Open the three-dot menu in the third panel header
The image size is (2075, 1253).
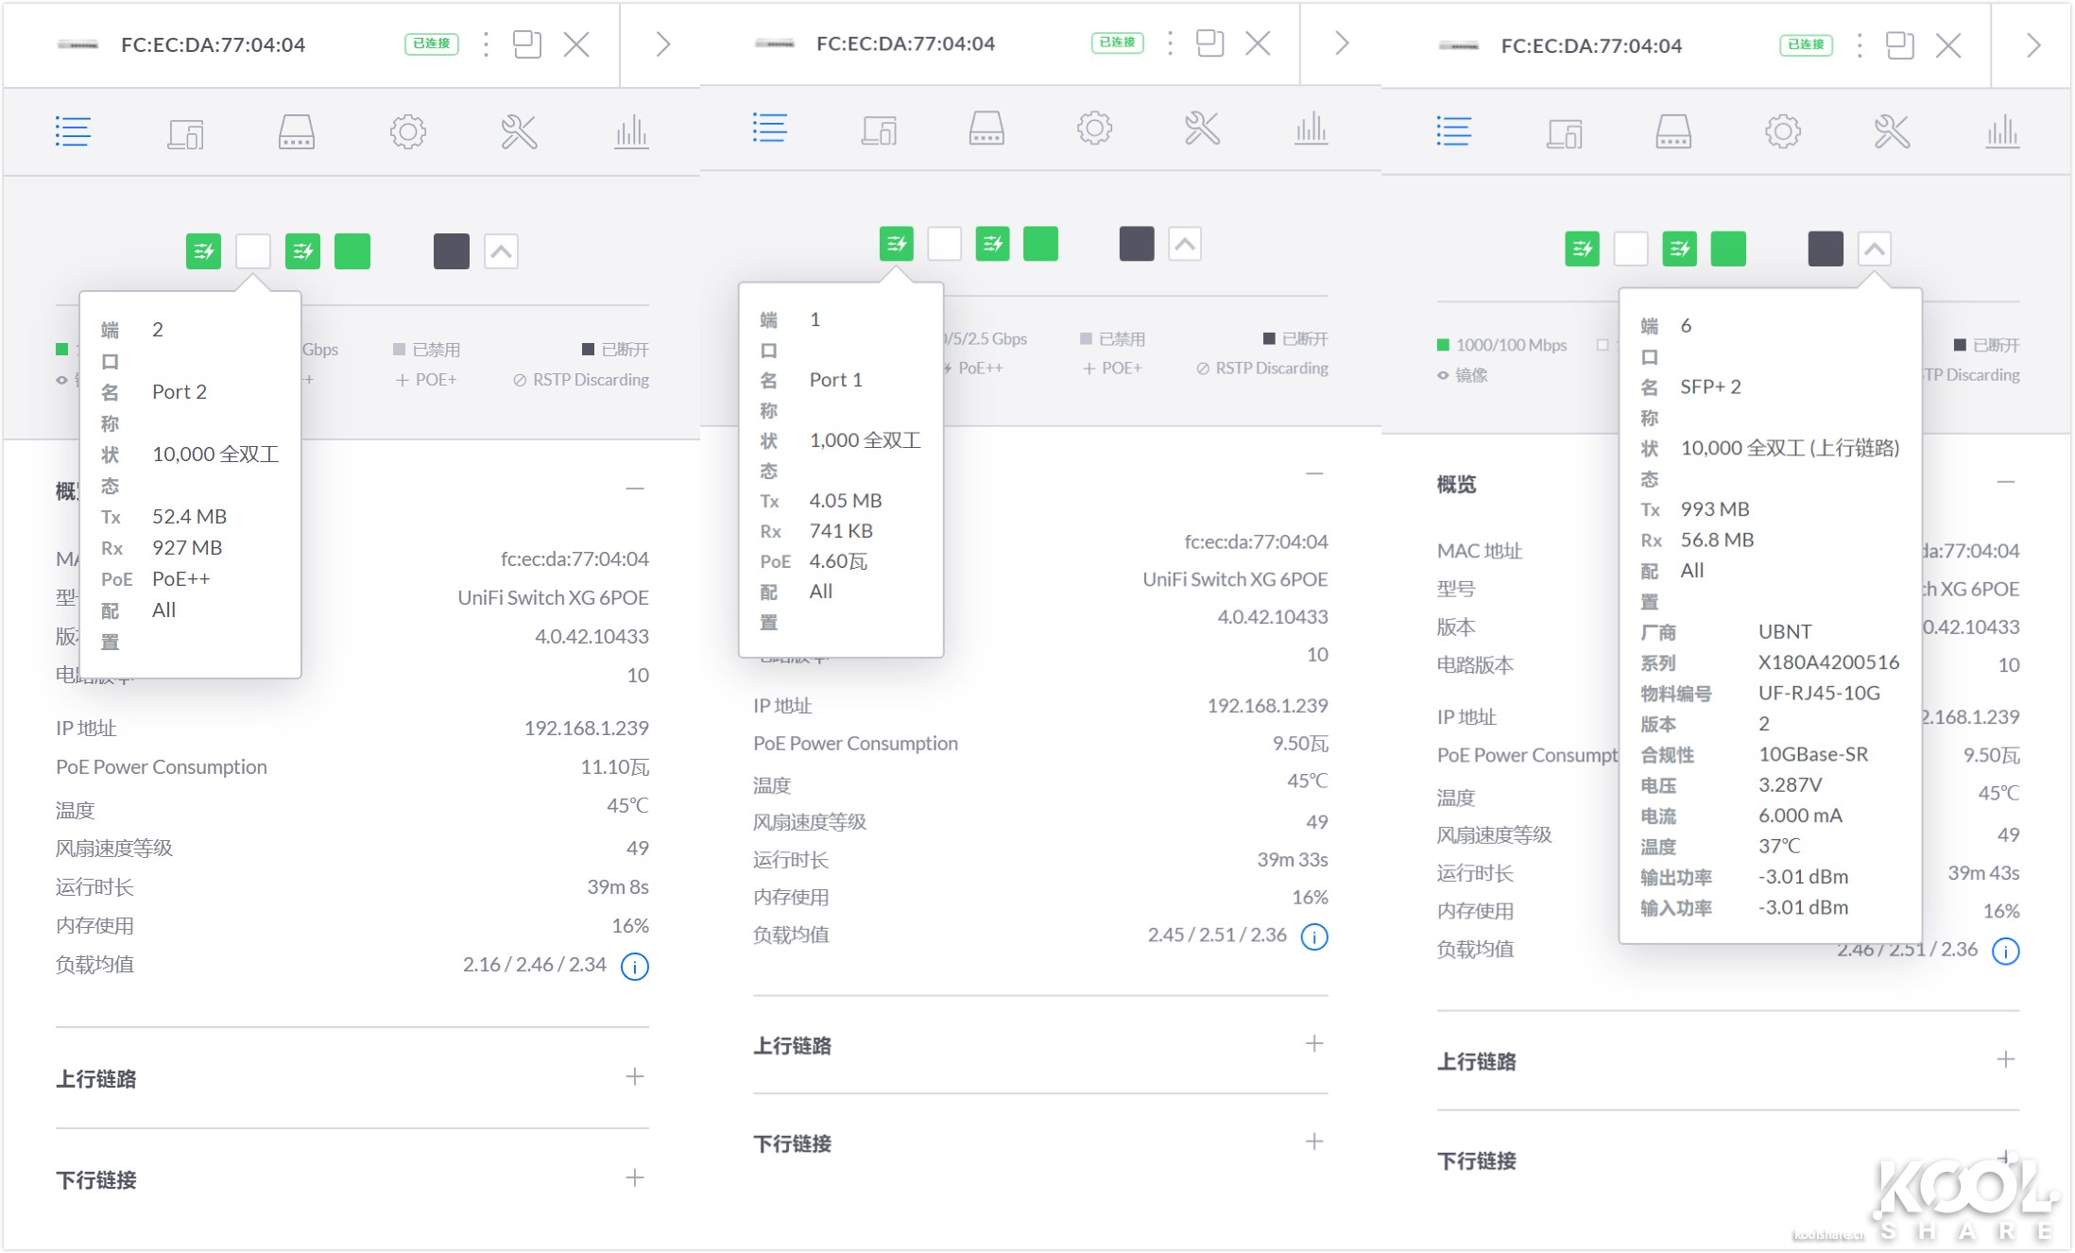click(x=1860, y=44)
